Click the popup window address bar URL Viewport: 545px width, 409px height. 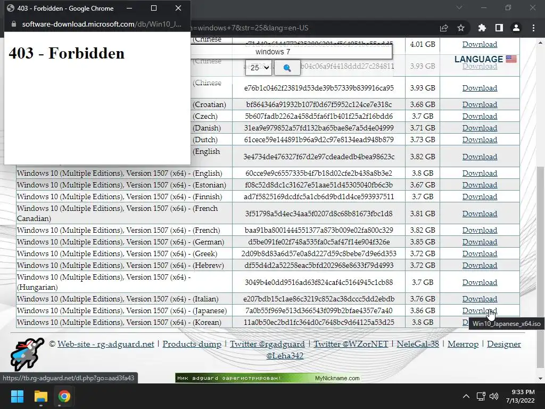tap(102, 24)
